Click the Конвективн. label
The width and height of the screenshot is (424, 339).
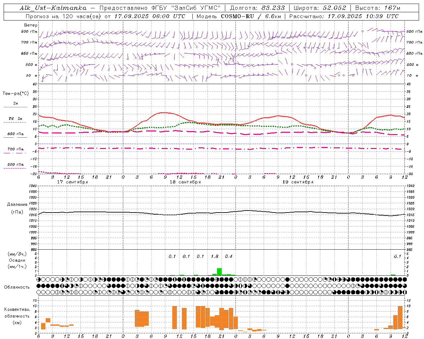click(x=17, y=310)
